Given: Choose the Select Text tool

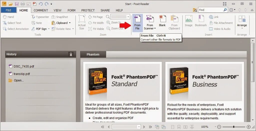Looking at the screenshot, I should (12, 23).
